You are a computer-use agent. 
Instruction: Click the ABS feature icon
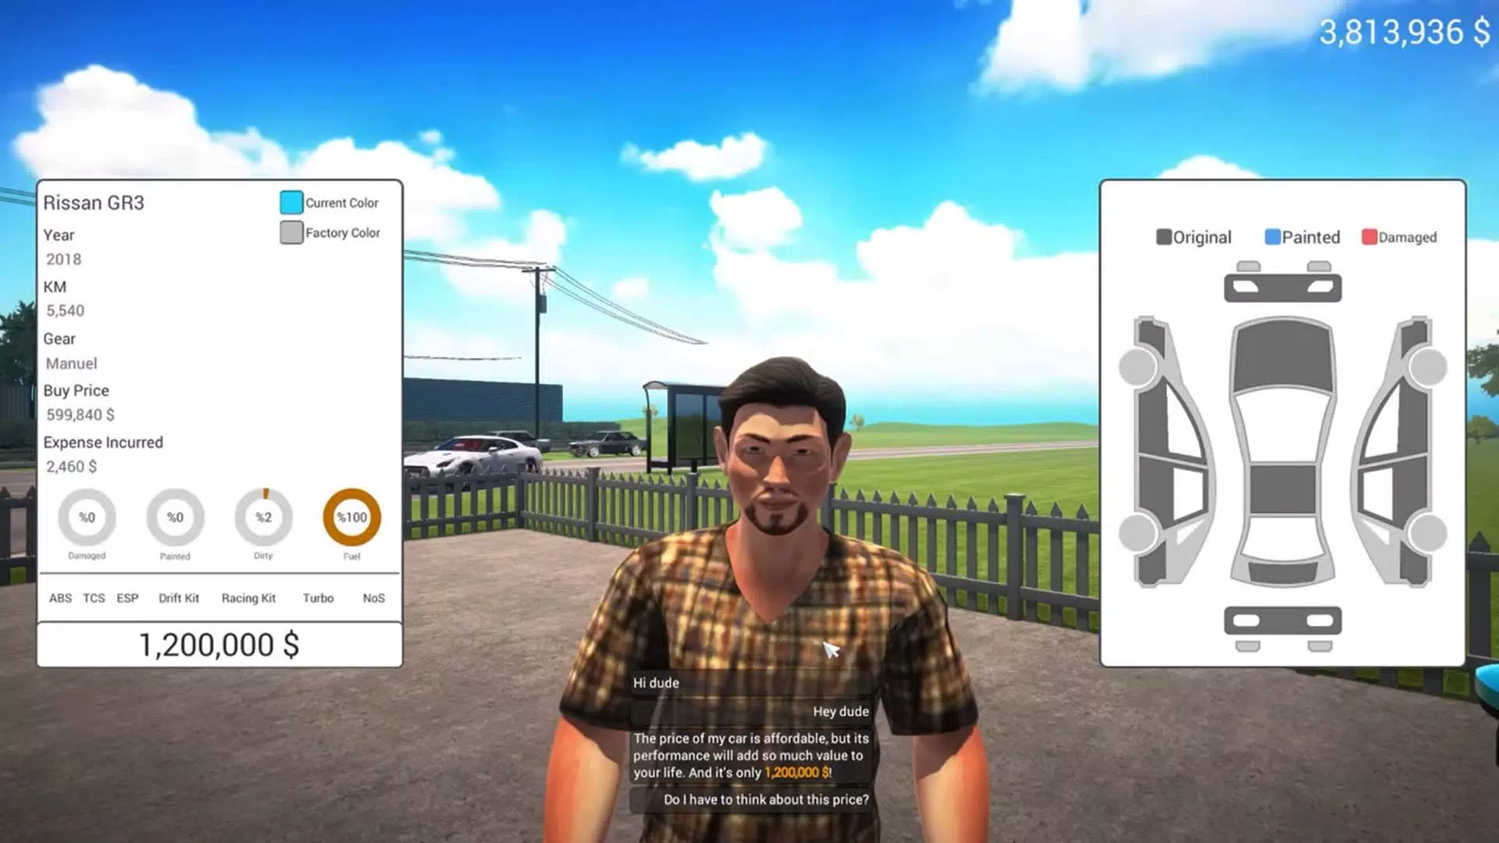pyautogui.click(x=59, y=597)
